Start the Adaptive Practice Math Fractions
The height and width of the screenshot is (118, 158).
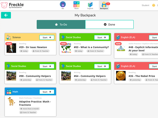[47, 92]
